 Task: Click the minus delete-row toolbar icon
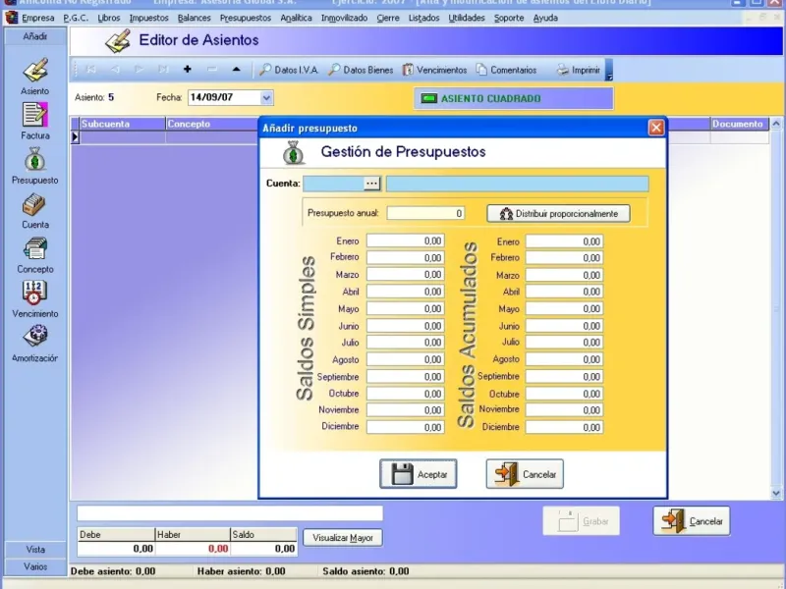(212, 69)
